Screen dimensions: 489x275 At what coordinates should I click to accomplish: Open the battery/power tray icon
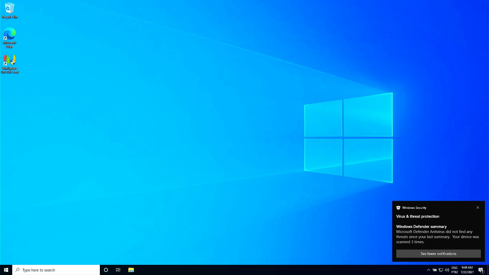(x=435, y=270)
